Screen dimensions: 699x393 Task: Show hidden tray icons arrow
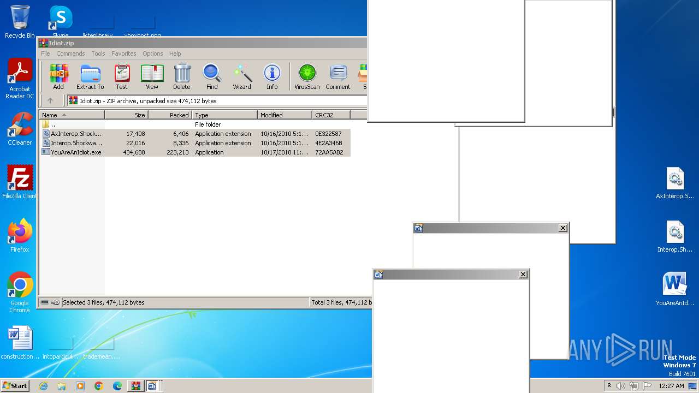point(609,385)
